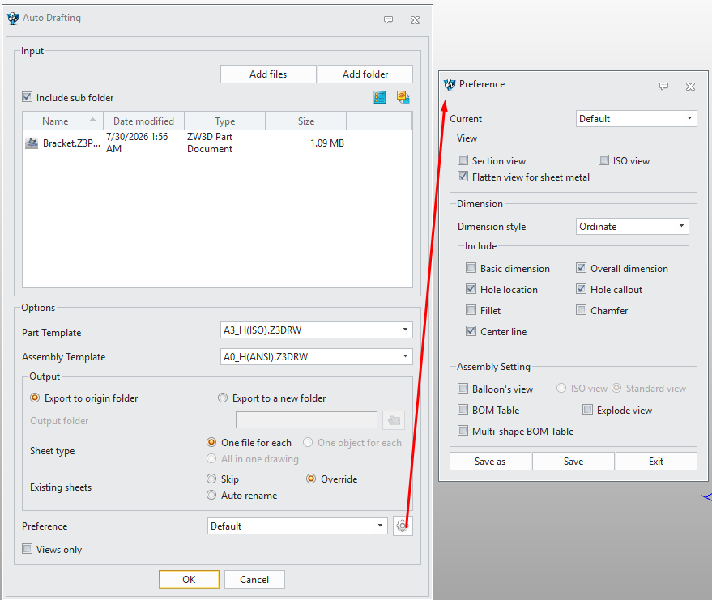Sort by Date modified column

coord(143,121)
